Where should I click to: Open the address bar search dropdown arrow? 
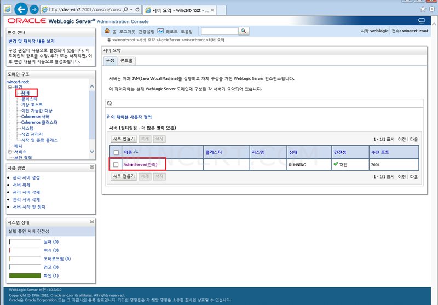(131, 10)
